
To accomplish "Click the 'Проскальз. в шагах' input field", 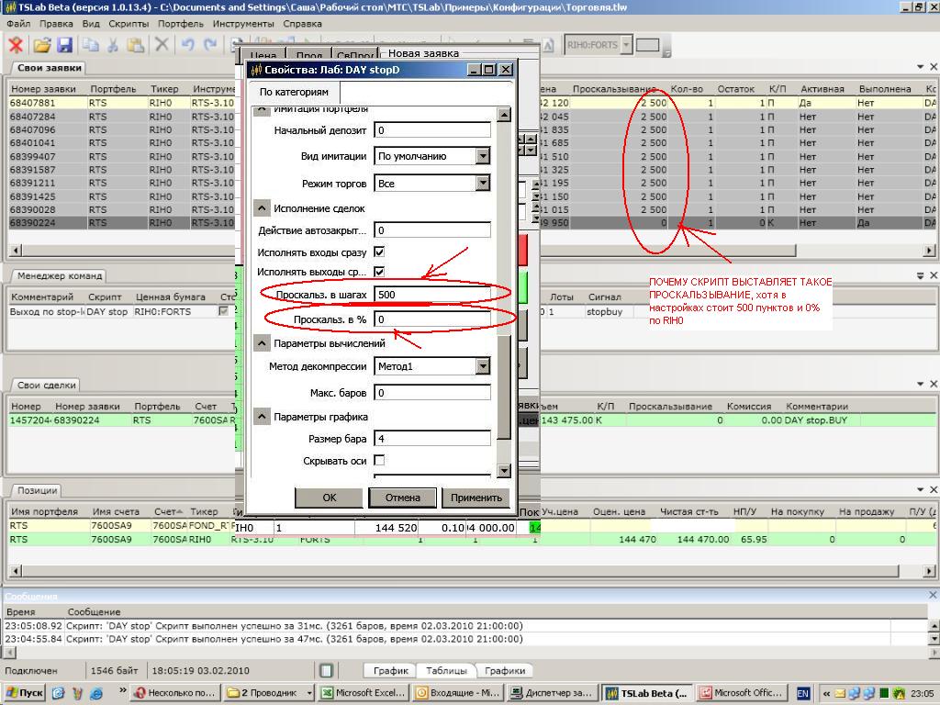I will (x=431, y=295).
